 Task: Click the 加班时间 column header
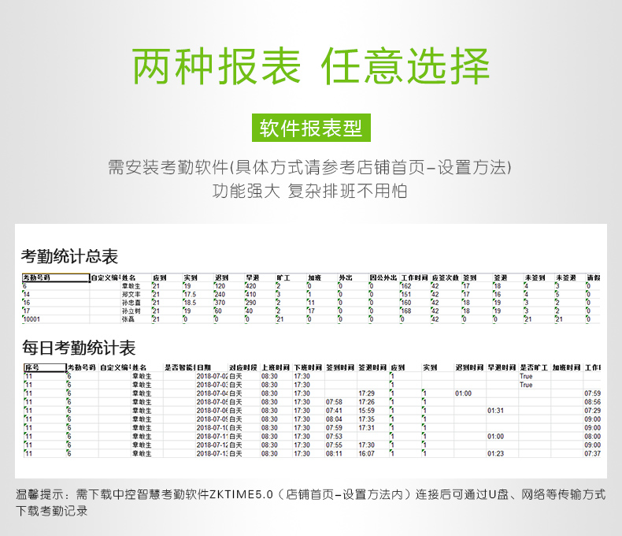click(x=566, y=367)
